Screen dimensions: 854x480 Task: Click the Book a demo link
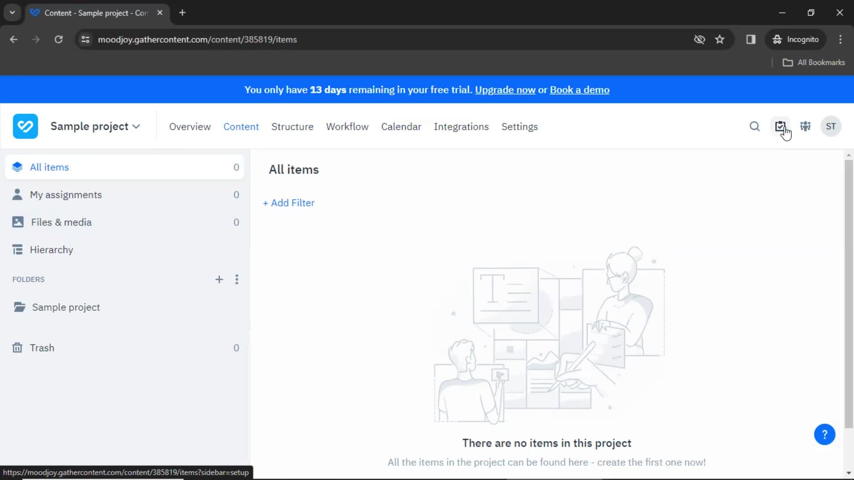(580, 90)
